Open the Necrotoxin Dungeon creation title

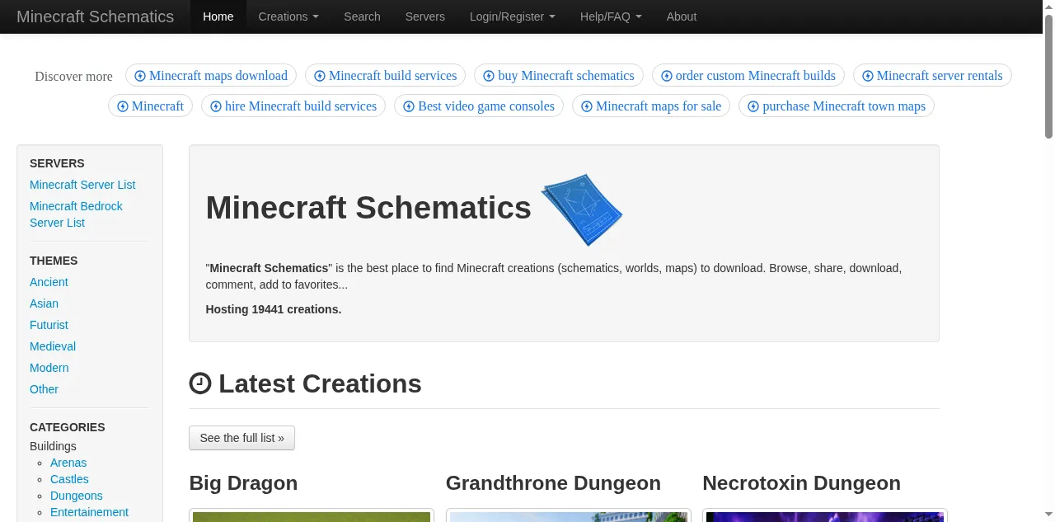[801, 483]
